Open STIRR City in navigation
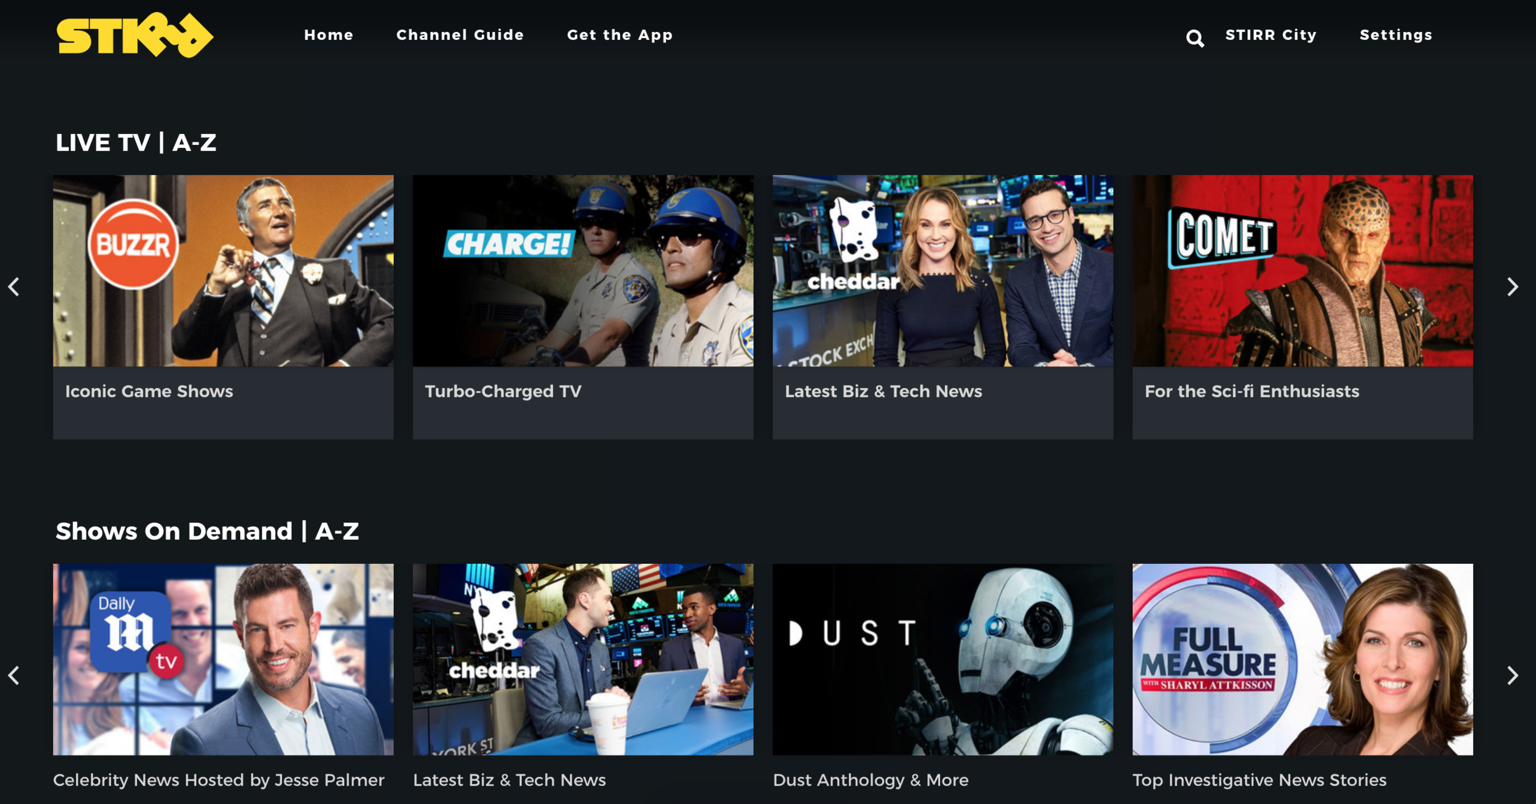Viewport: 1536px width, 804px height. (1271, 35)
